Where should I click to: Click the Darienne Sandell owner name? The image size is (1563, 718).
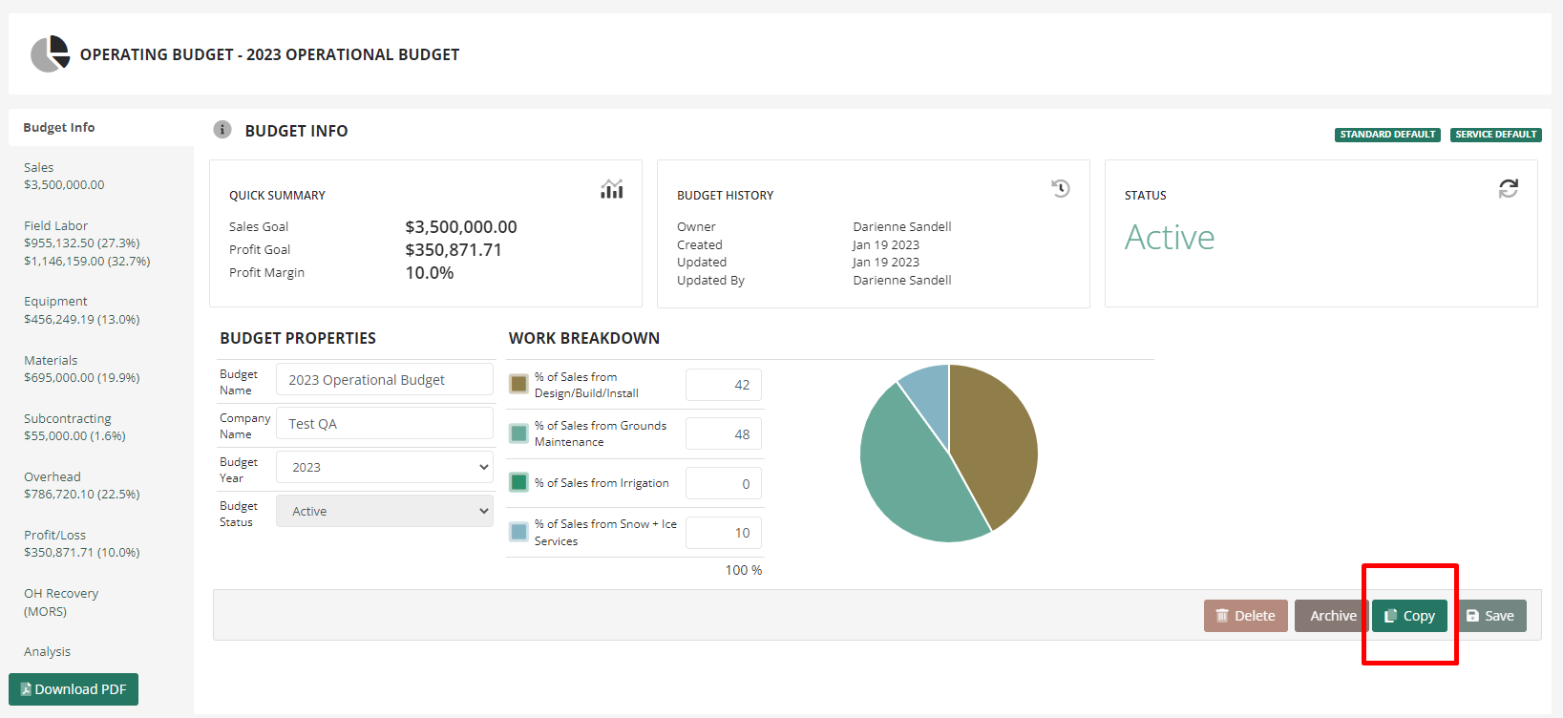(902, 226)
